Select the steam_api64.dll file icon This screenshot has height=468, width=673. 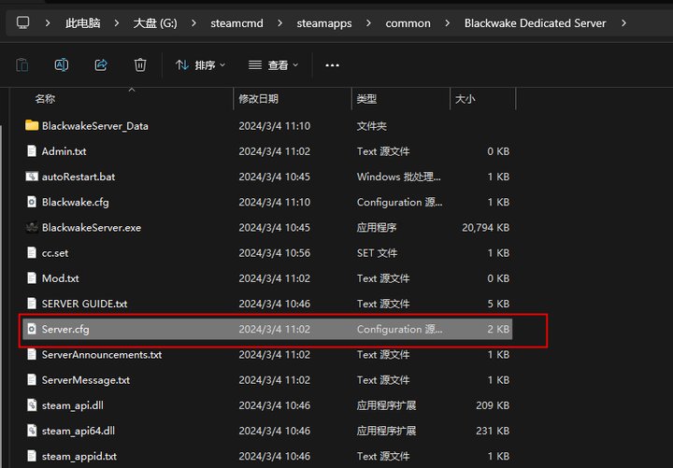point(32,431)
